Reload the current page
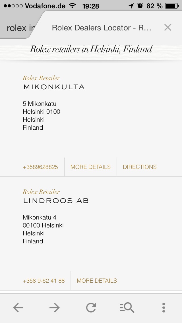The image size is (182, 323). [91, 307]
